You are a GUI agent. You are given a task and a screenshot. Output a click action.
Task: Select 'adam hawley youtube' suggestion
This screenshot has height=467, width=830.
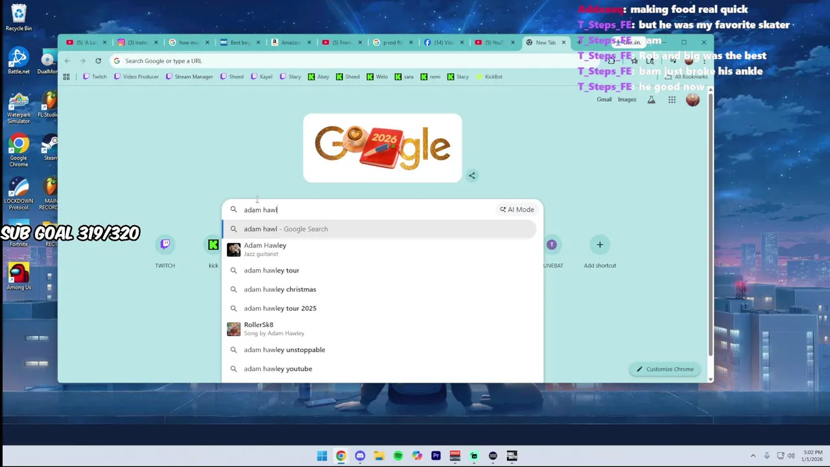[x=379, y=368]
